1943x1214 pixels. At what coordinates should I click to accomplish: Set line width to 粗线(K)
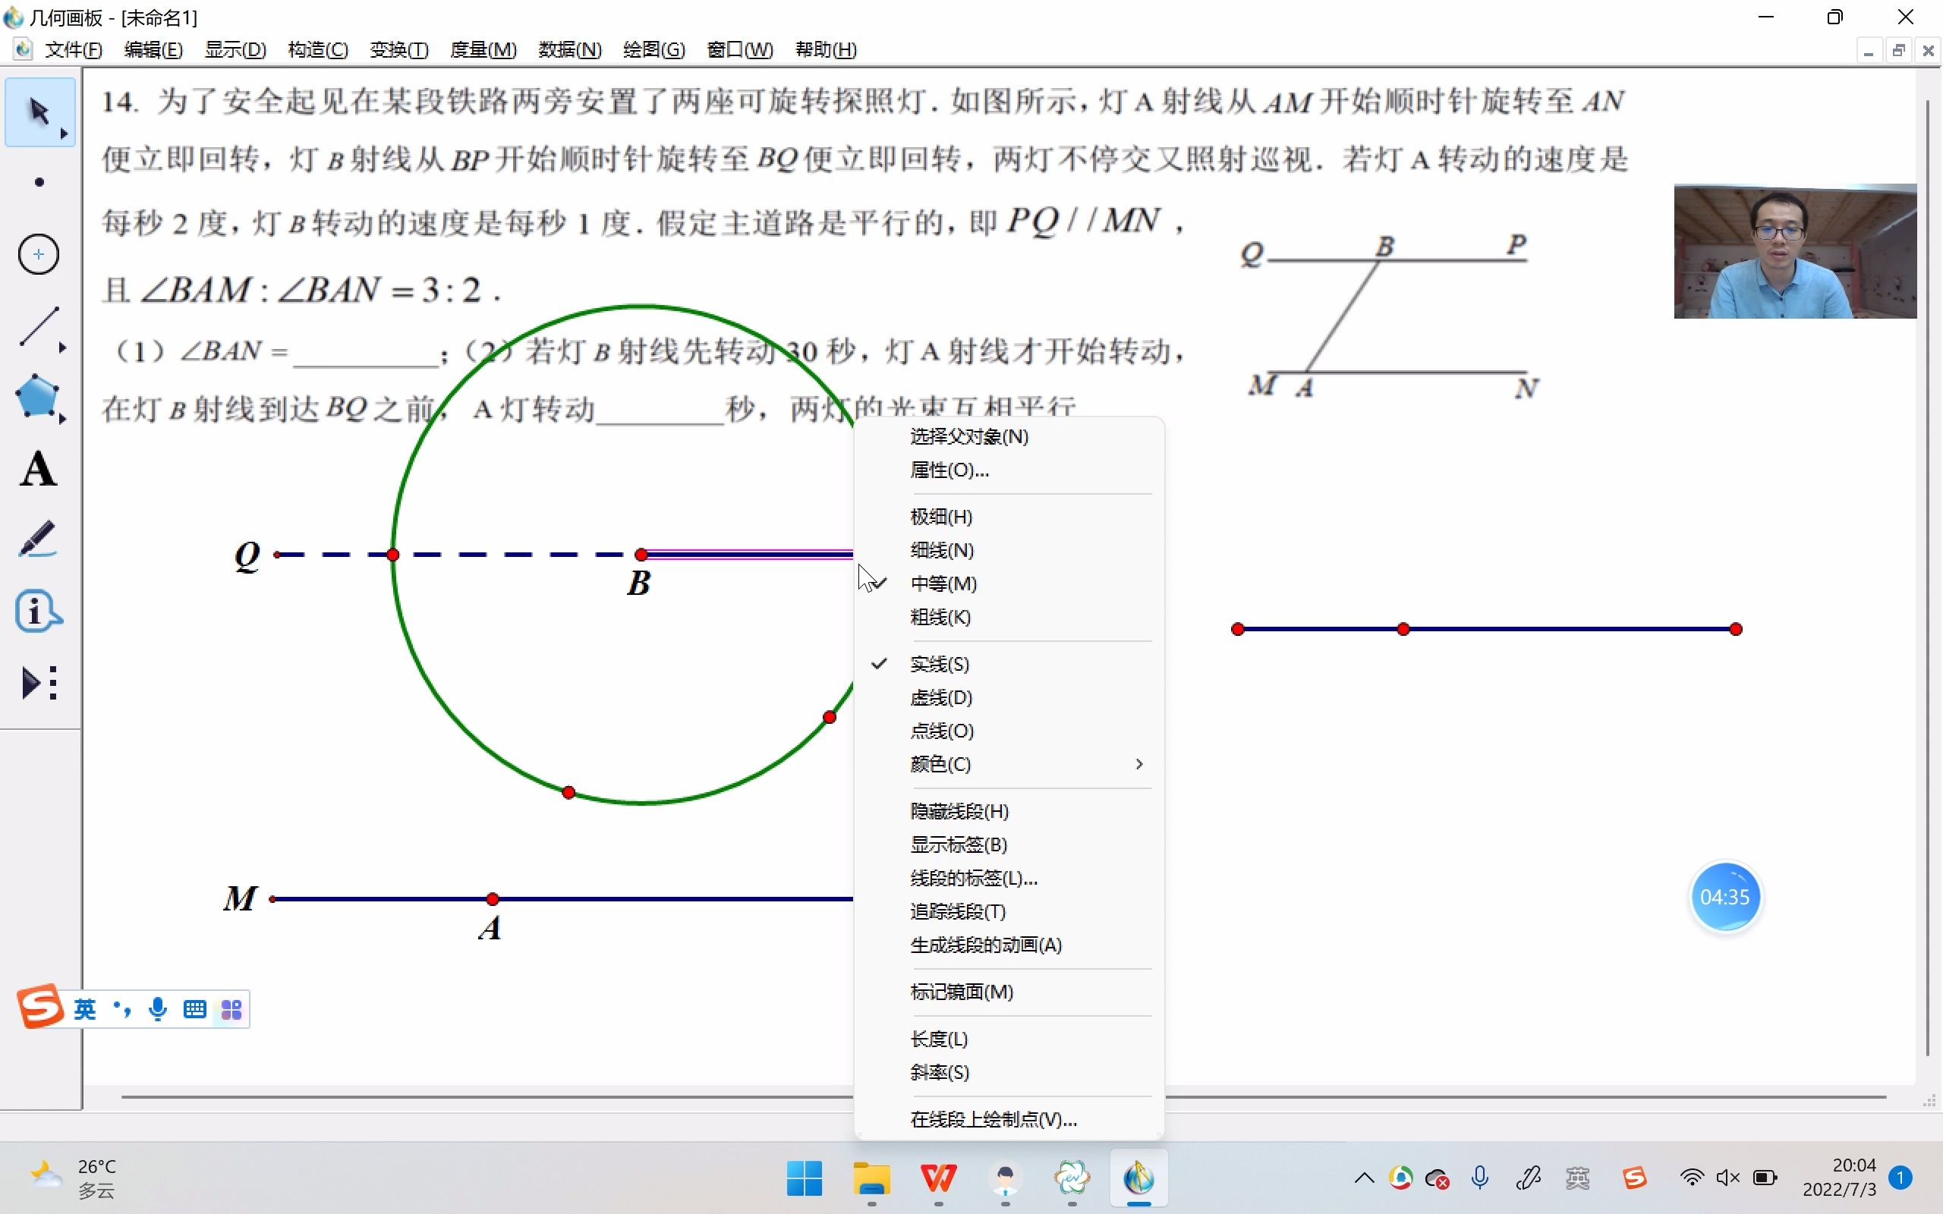pos(940,618)
